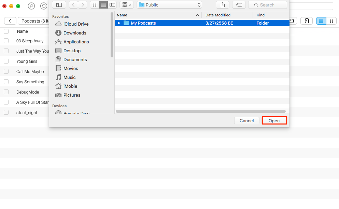The image size is (339, 209).
Task: Select the Young Girls track name
Action: [27, 61]
